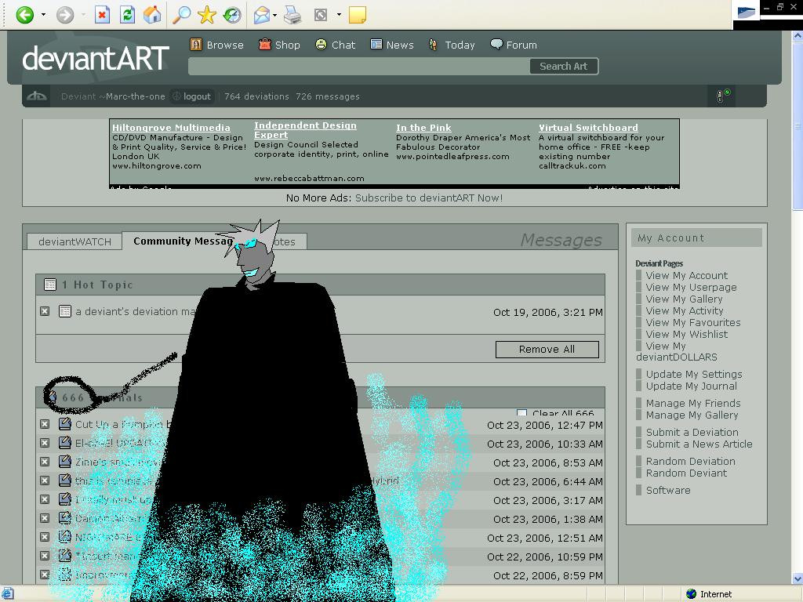Tick the X box for Oct 22, 10:59 PM journal

[45, 556]
